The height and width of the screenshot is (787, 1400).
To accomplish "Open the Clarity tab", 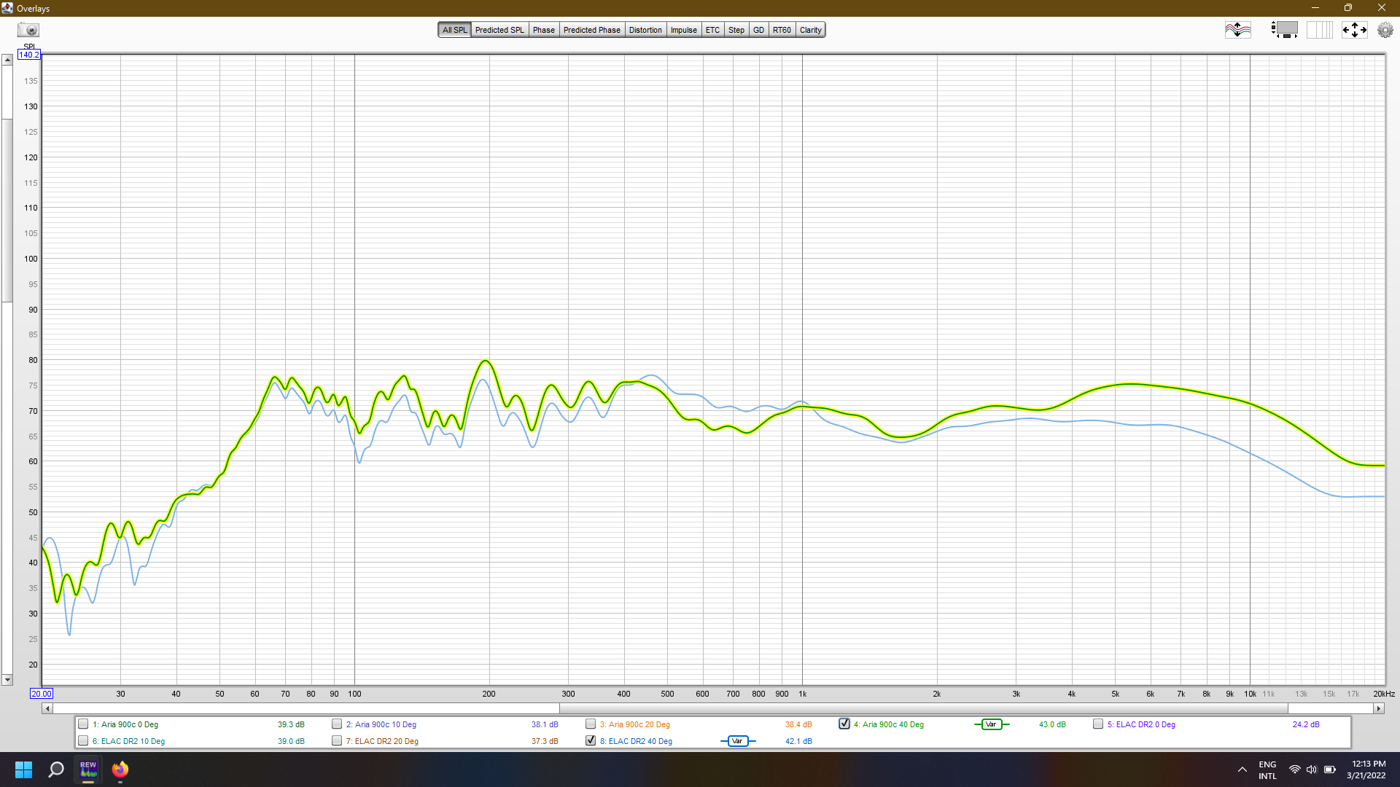I will (x=810, y=30).
